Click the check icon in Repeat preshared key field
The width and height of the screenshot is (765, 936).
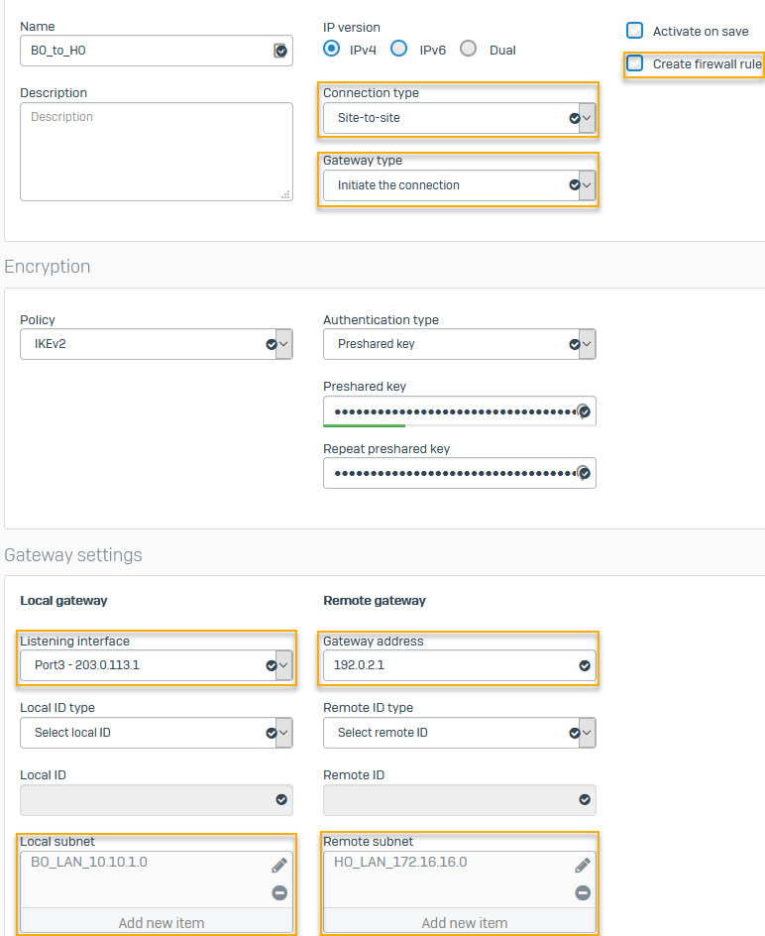click(585, 474)
